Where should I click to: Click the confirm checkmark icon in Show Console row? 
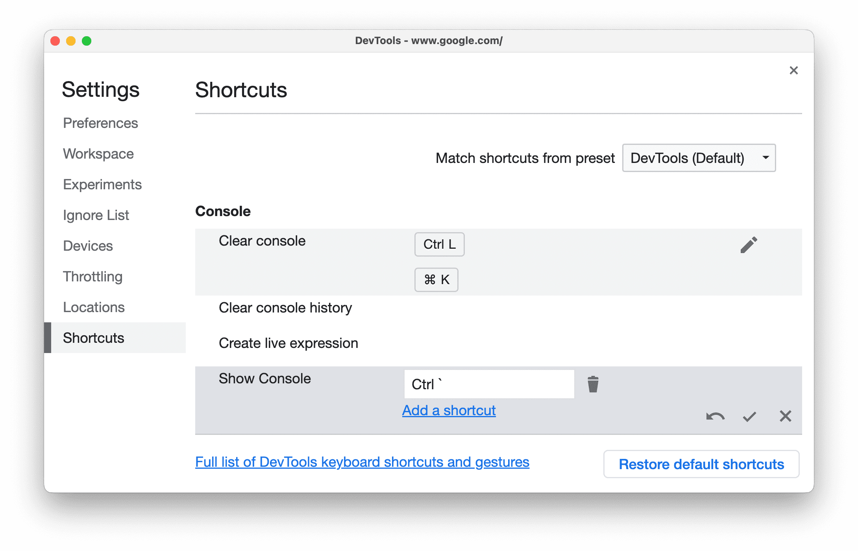tap(750, 416)
